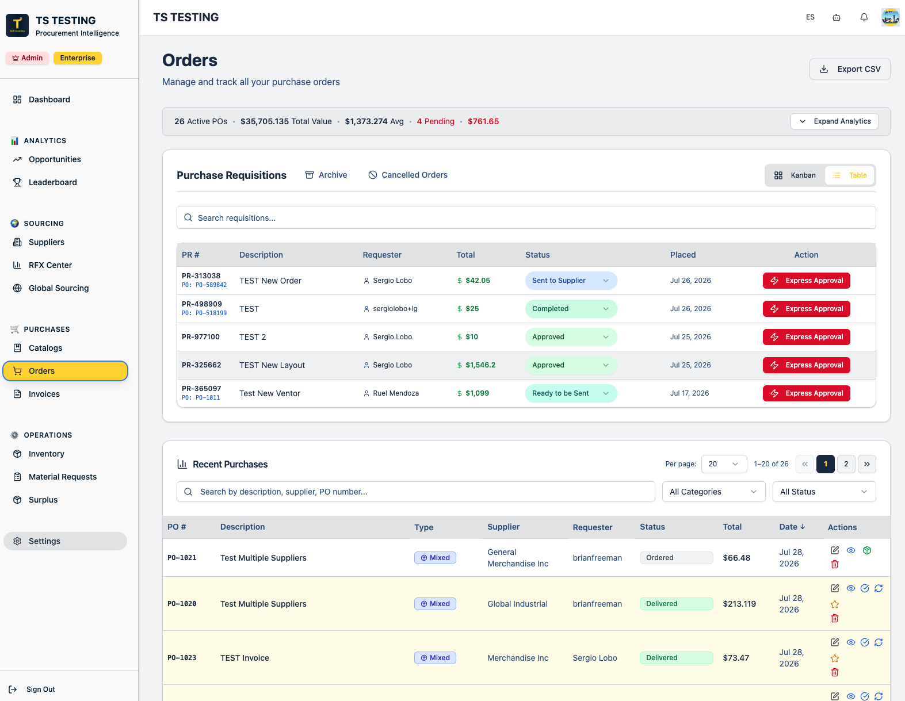
Task: Open the All Categories filter dropdown
Action: coord(713,492)
